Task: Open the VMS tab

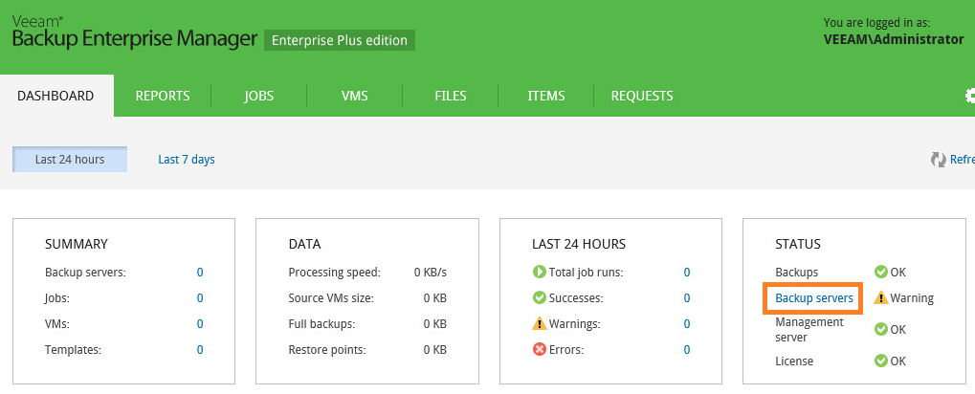Action: [354, 97]
